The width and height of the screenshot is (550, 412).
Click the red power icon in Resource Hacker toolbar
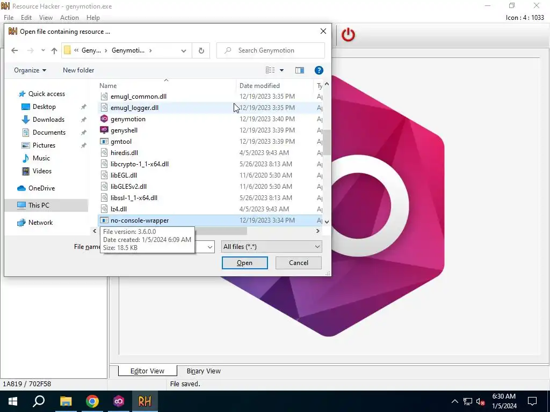(x=348, y=35)
